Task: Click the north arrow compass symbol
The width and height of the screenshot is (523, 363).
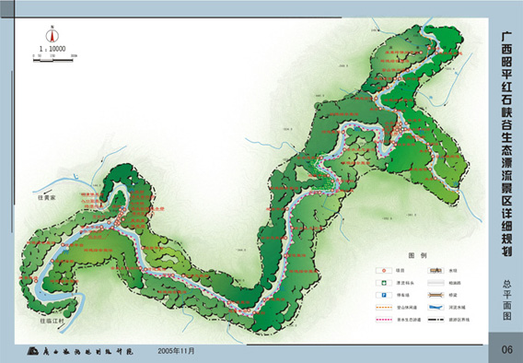Action: point(52,35)
